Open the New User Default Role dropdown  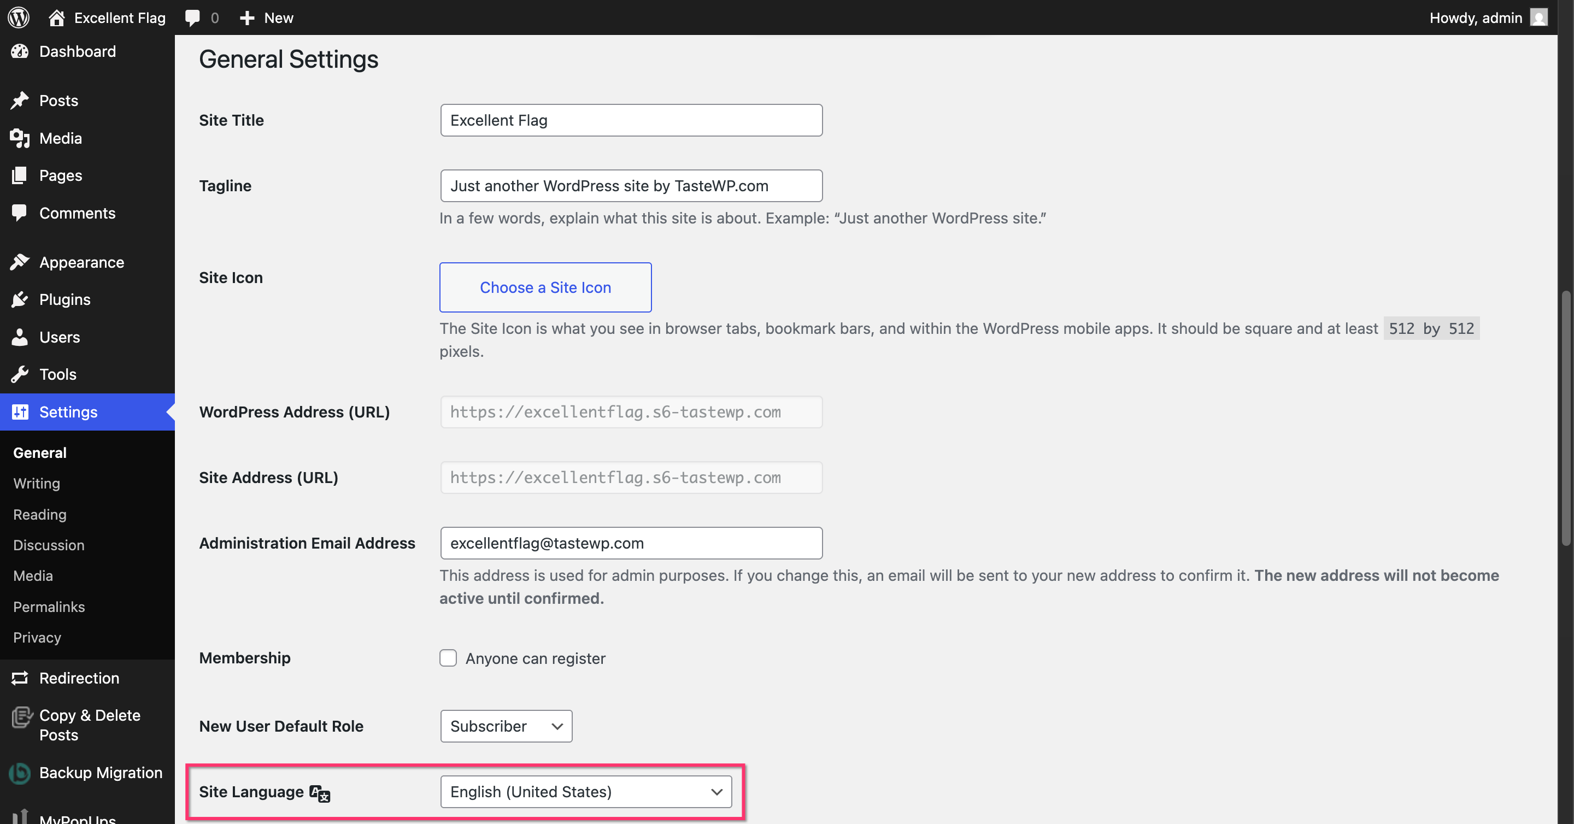506,726
